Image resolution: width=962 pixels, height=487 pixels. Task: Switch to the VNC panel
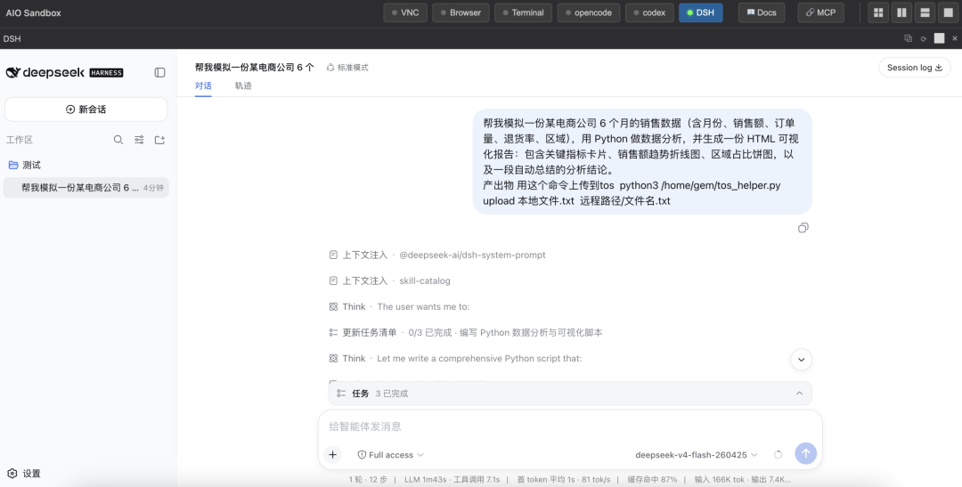coord(405,12)
